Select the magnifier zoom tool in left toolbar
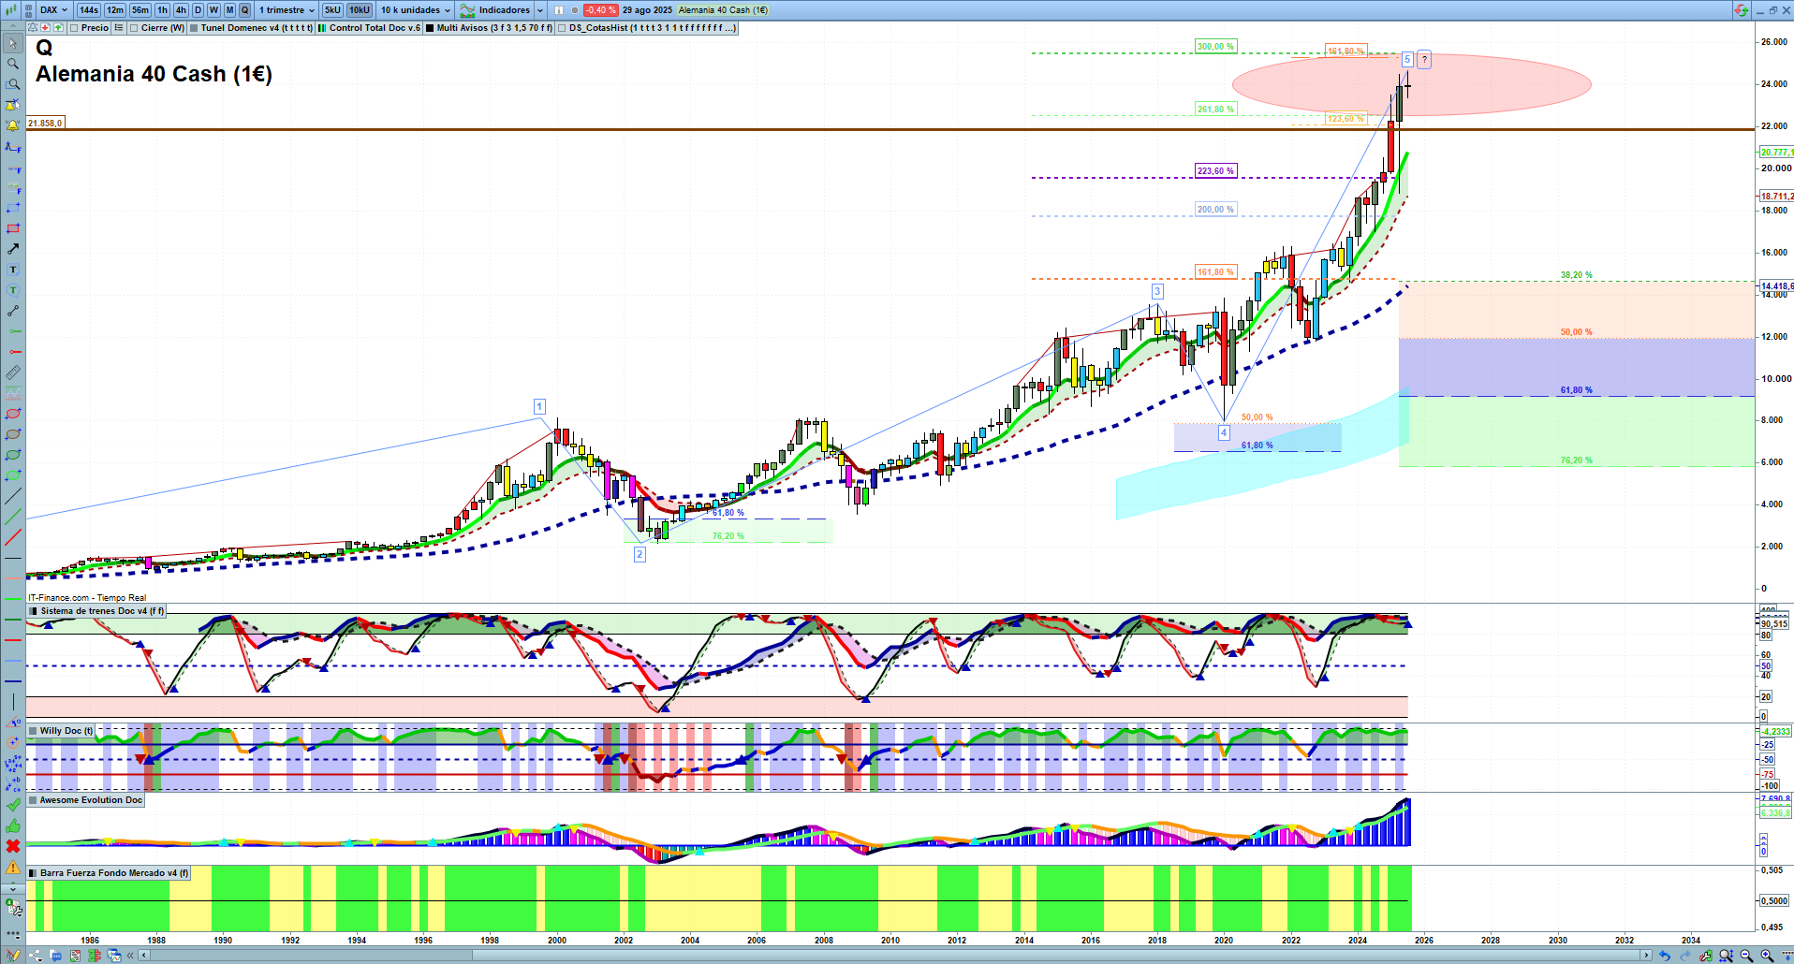1794x964 pixels. pos(13,64)
